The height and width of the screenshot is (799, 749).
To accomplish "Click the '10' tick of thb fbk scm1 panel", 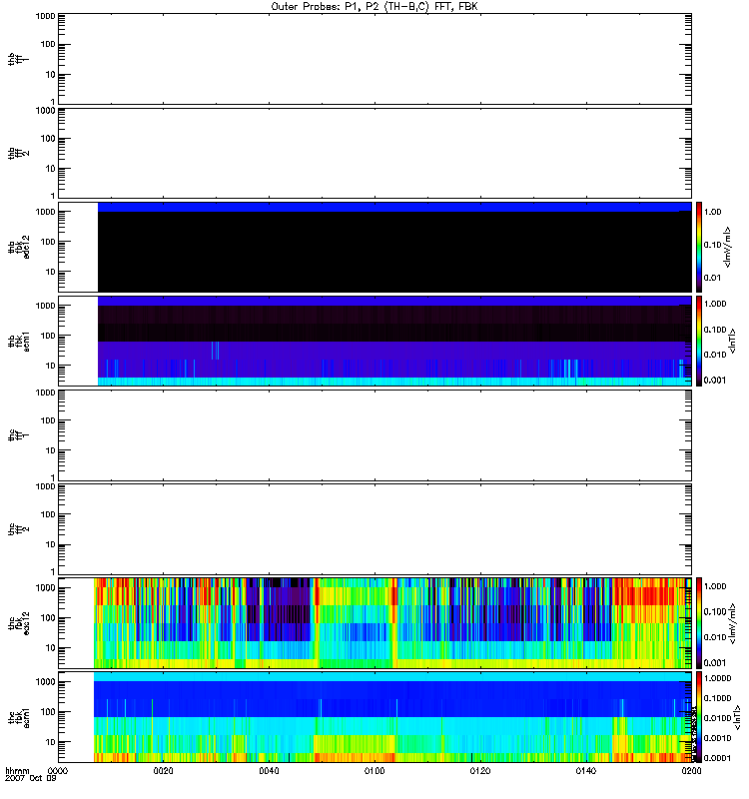I will (x=51, y=366).
